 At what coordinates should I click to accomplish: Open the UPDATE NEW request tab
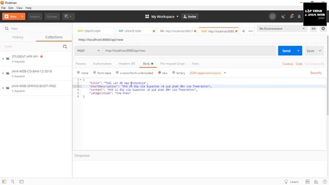click(x=136, y=31)
